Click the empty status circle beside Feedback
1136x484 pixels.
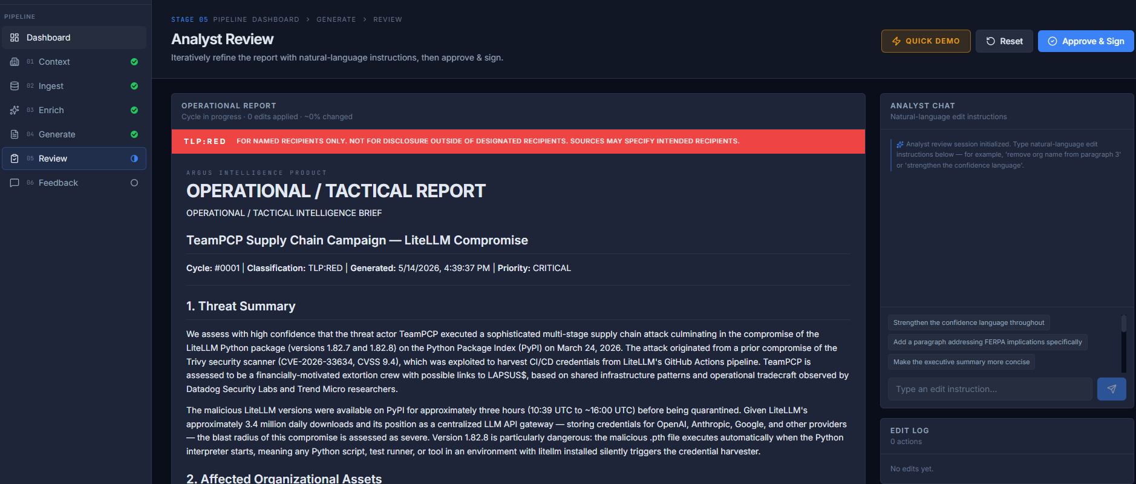click(x=134, y=183)
